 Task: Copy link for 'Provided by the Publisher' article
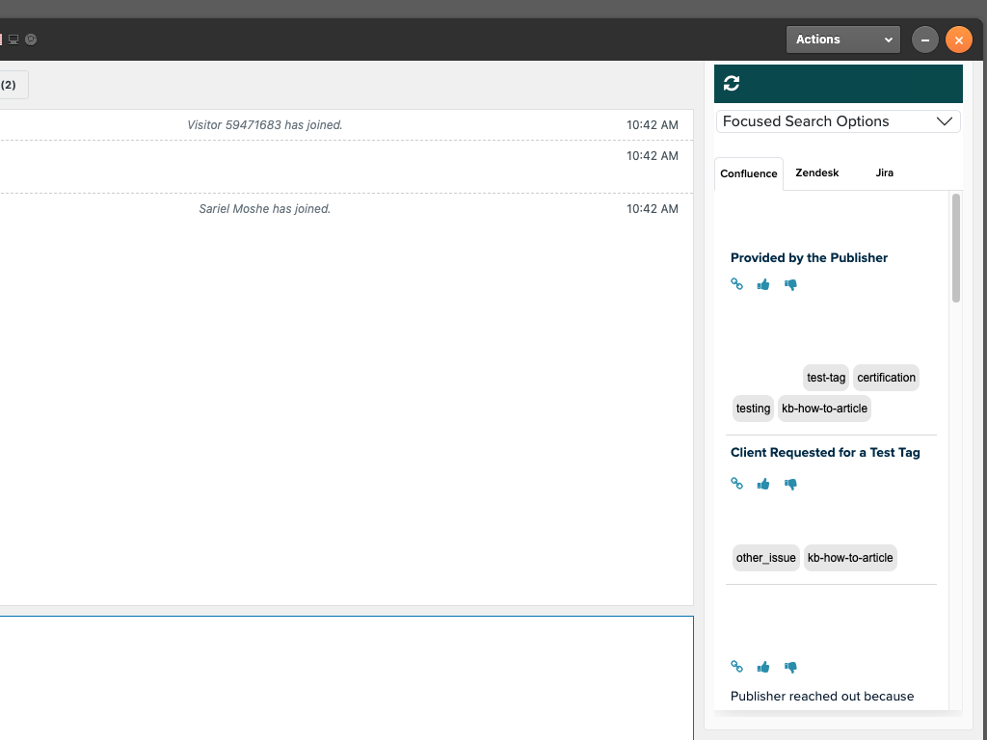[736, 284]
